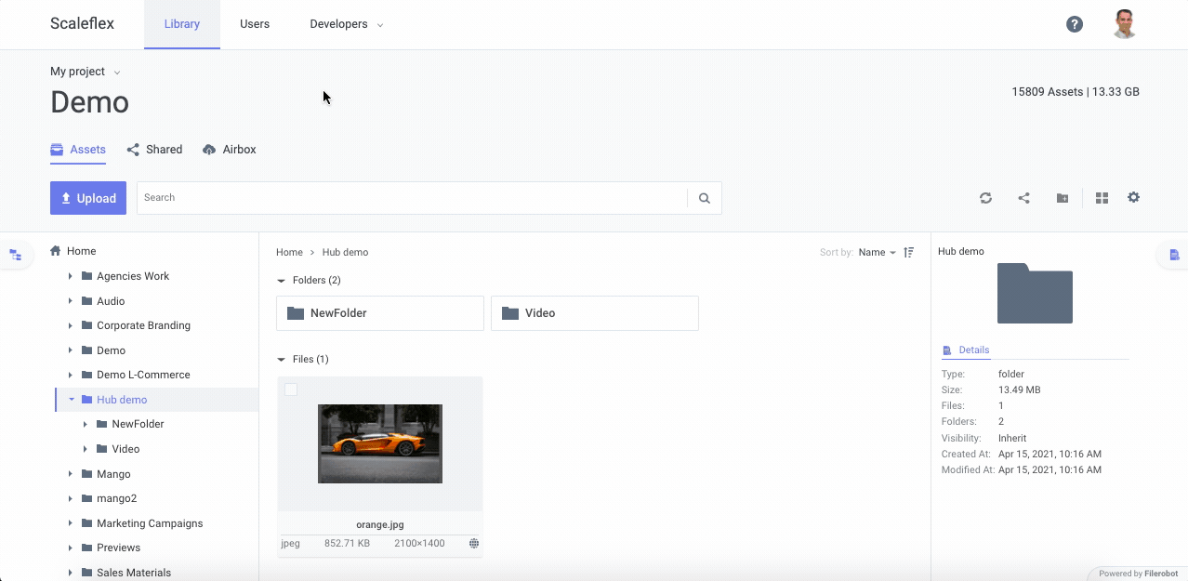Expand the Audio folder tree node
Viewport: 1188px width, 581px height.
[x=71, y=301]
